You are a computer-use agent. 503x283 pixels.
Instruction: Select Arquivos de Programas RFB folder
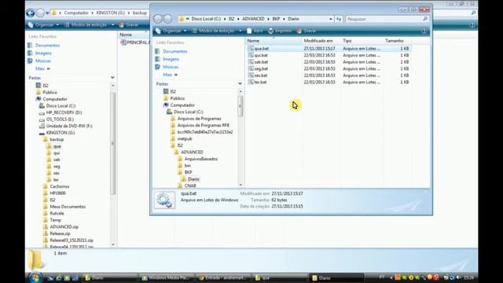pyautogui.click(x=203, y=125)
